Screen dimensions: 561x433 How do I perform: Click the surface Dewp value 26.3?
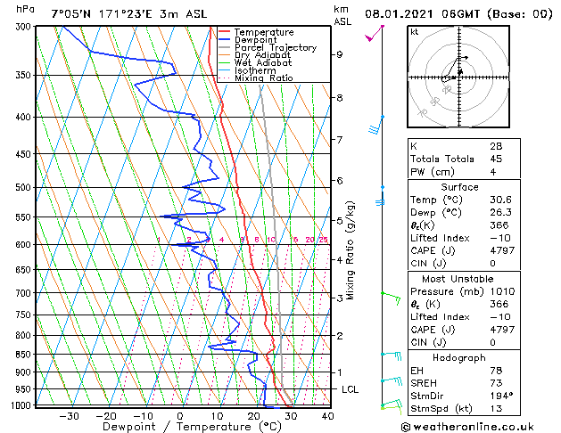501,212
